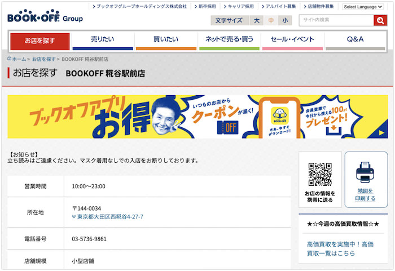The width and height of the screenshot is (395, 271).
Task: Set text size to 小 (small)
Action: (285, 20)
